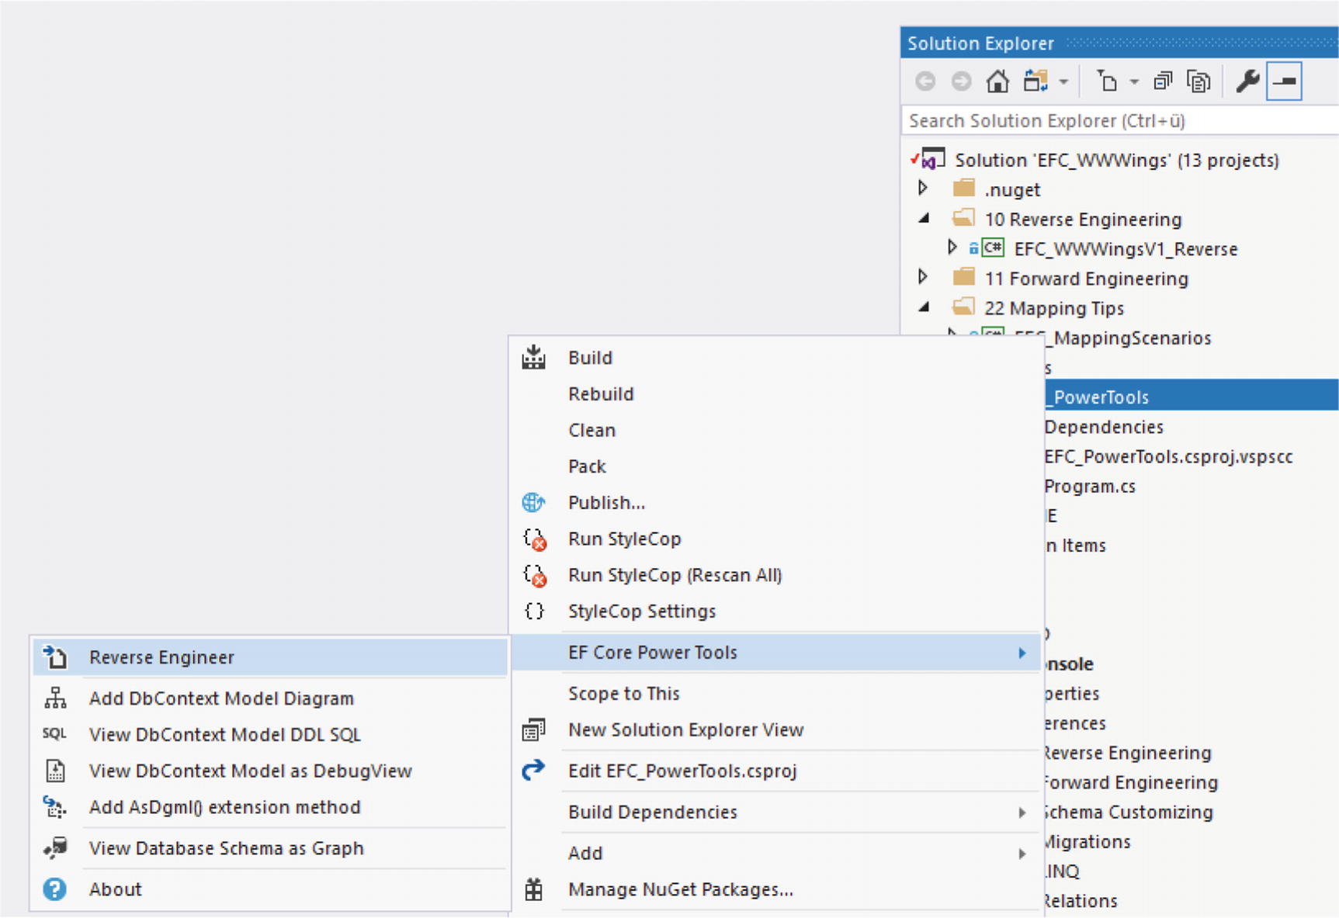Open Properties via the wrench icon
Image resolution: width=1339 pixels, height=918 pixels.
[1247, 81]
